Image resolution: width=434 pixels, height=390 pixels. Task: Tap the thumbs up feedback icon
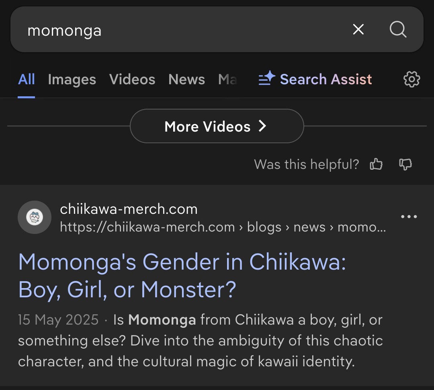pyautogui.click(x=376, y=164)
